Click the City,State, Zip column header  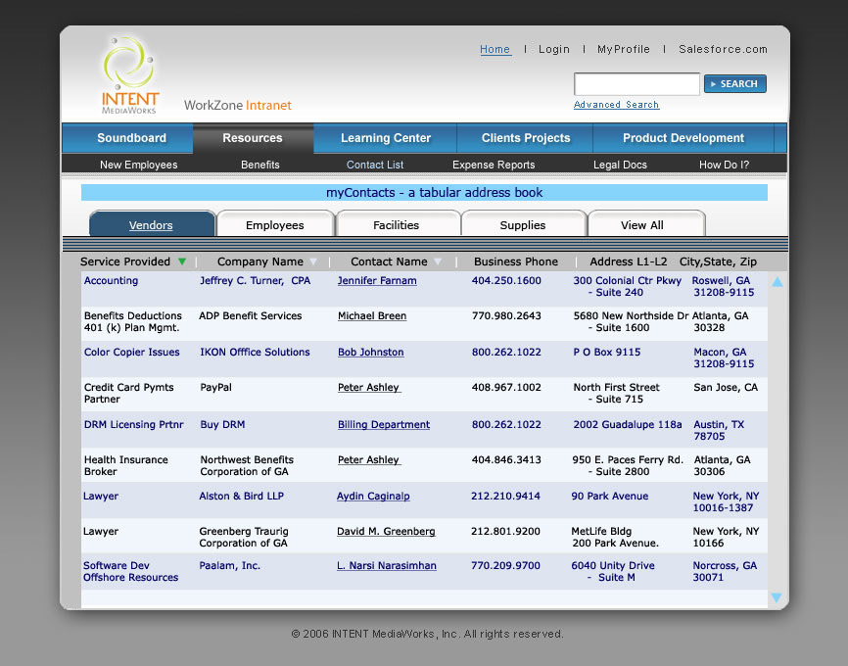(x=718, y=262)
